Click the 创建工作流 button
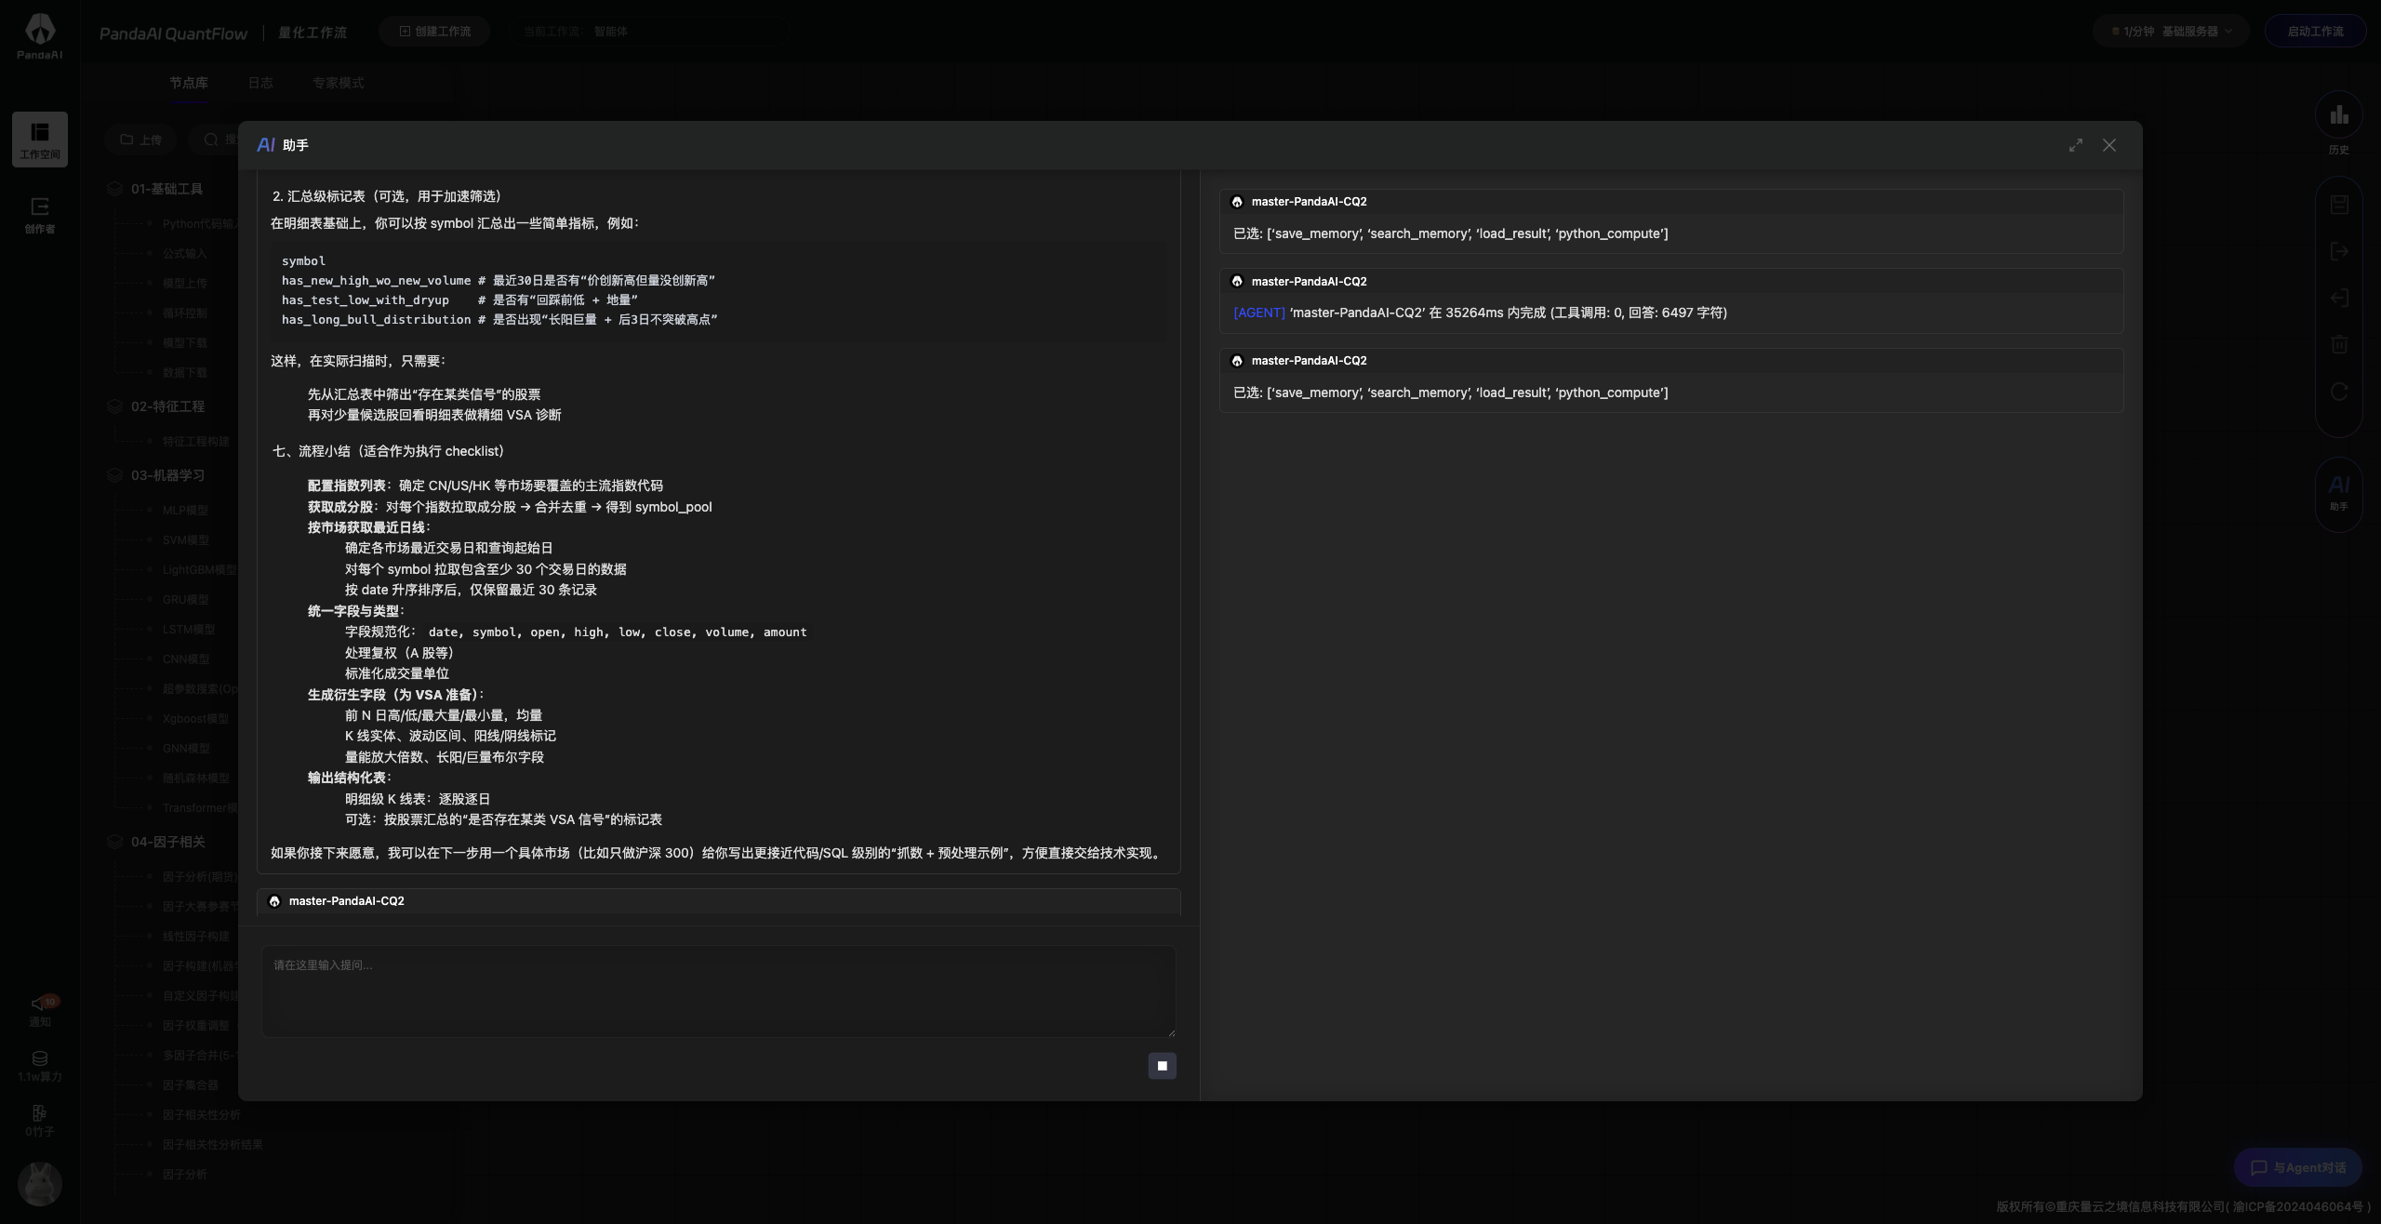The image size is (2381, 1224). (x=434, y=32)
